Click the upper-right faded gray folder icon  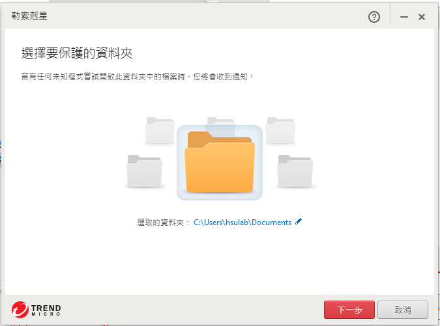280,131
